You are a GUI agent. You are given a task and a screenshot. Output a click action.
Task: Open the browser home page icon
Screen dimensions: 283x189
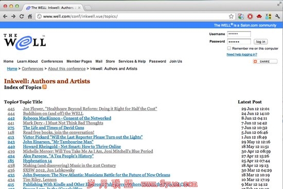point(30,16)
